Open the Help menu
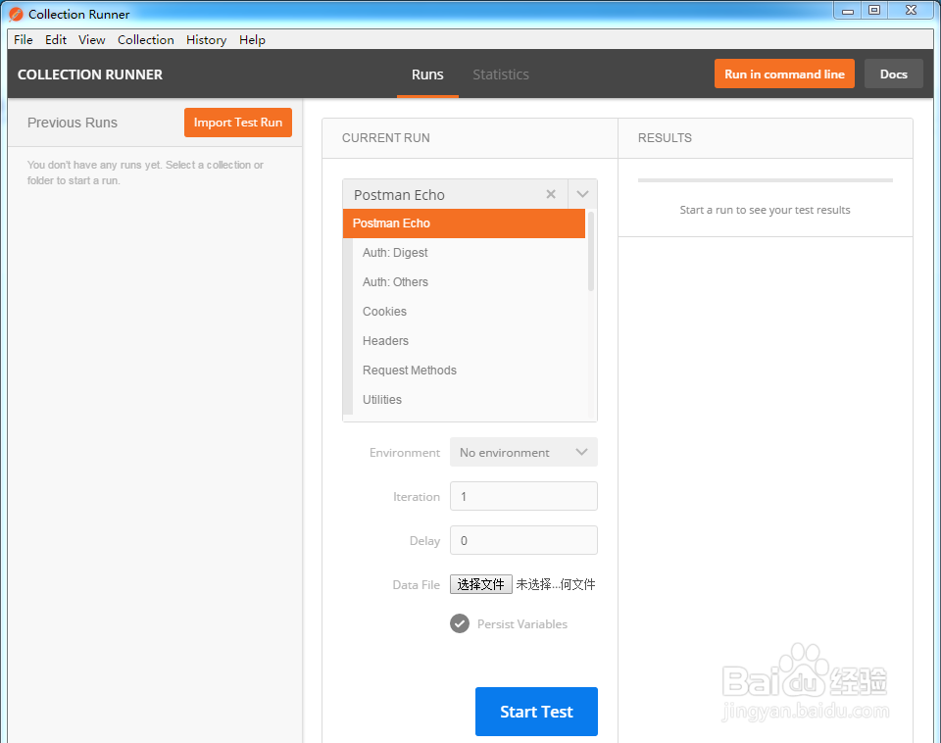 [x=252, y=39]
